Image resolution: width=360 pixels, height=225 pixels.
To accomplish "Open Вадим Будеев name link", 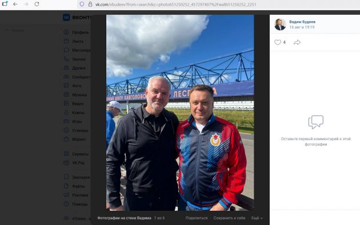I will pos(302,22).
